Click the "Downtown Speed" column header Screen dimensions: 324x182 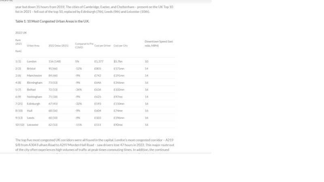(x=159, y=43)
